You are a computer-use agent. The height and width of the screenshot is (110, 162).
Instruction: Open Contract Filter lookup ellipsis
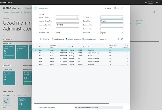[122, 29]
